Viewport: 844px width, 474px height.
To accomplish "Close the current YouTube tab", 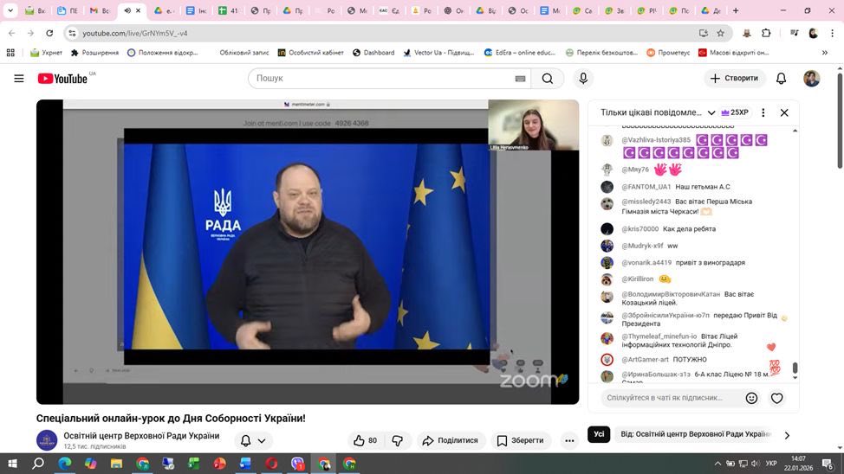I will [139, 10].
